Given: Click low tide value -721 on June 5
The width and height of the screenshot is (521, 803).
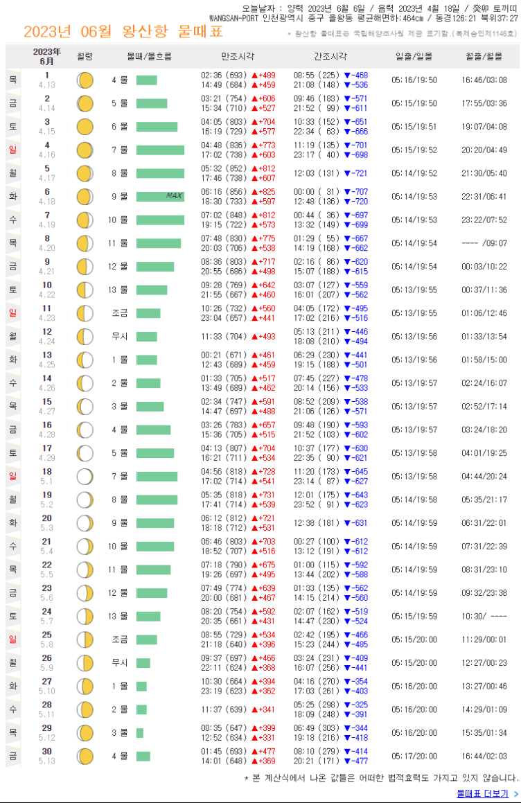Looking at the screenshot, I should [x=356, y=174].
